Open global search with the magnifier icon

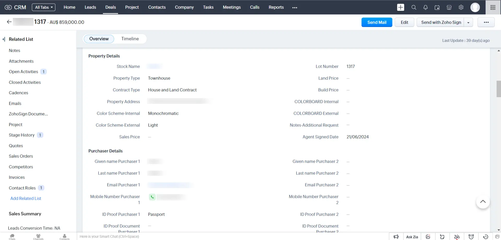click(x=413, y=7)
